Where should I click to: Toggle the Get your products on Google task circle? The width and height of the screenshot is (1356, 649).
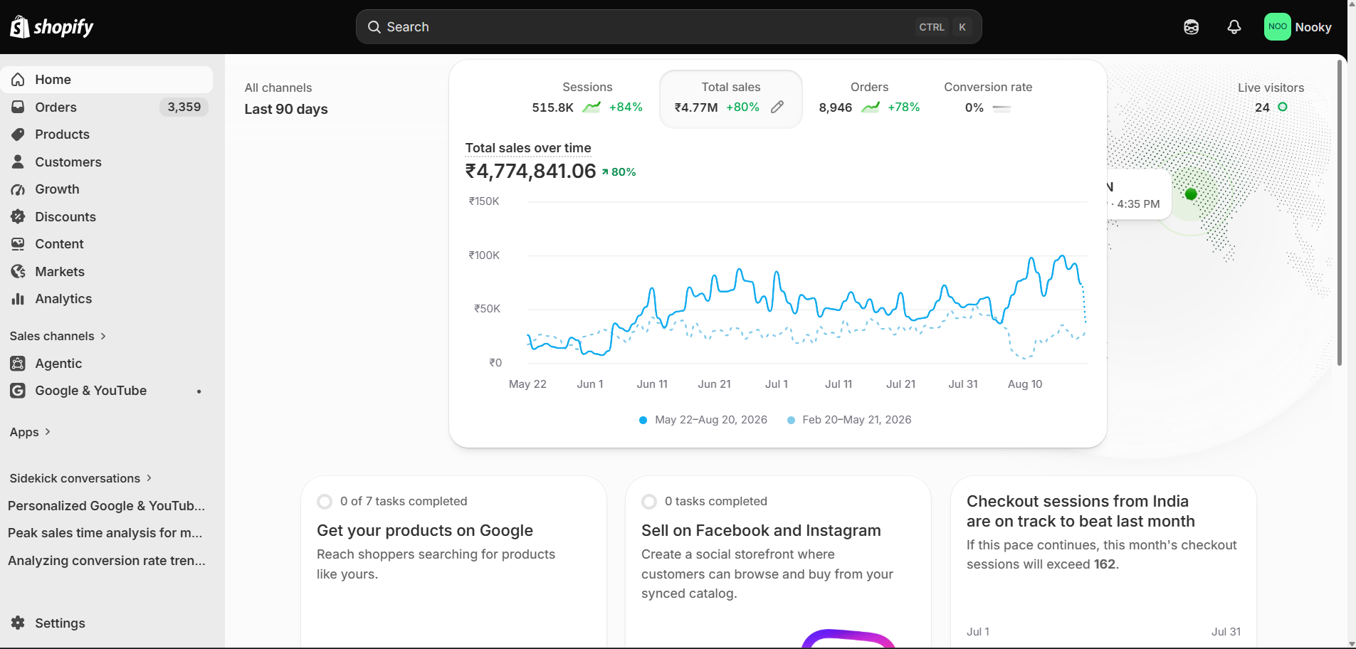point(325,502)
